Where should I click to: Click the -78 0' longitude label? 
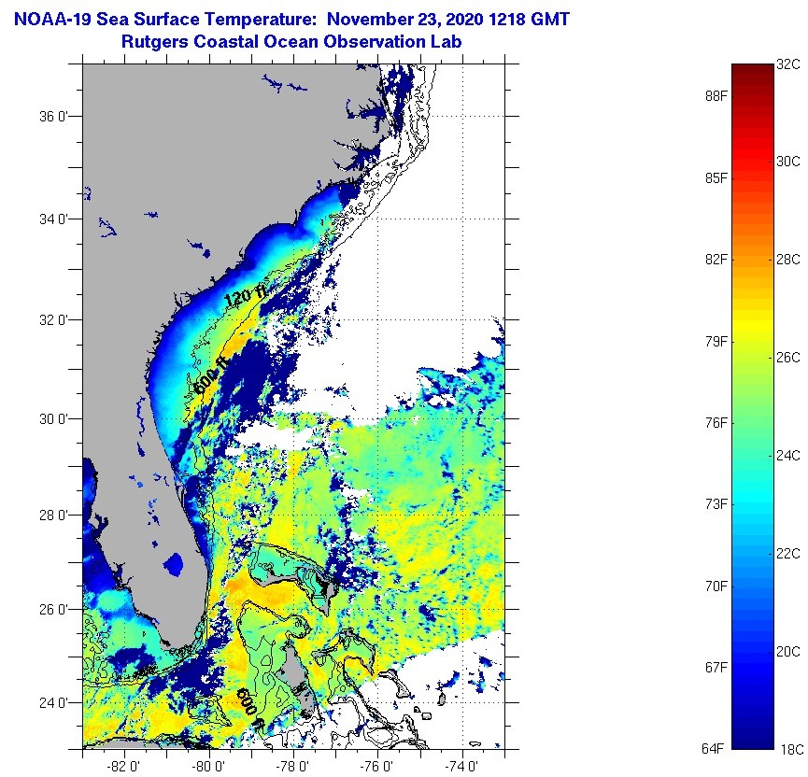click(x=292, y=767)
